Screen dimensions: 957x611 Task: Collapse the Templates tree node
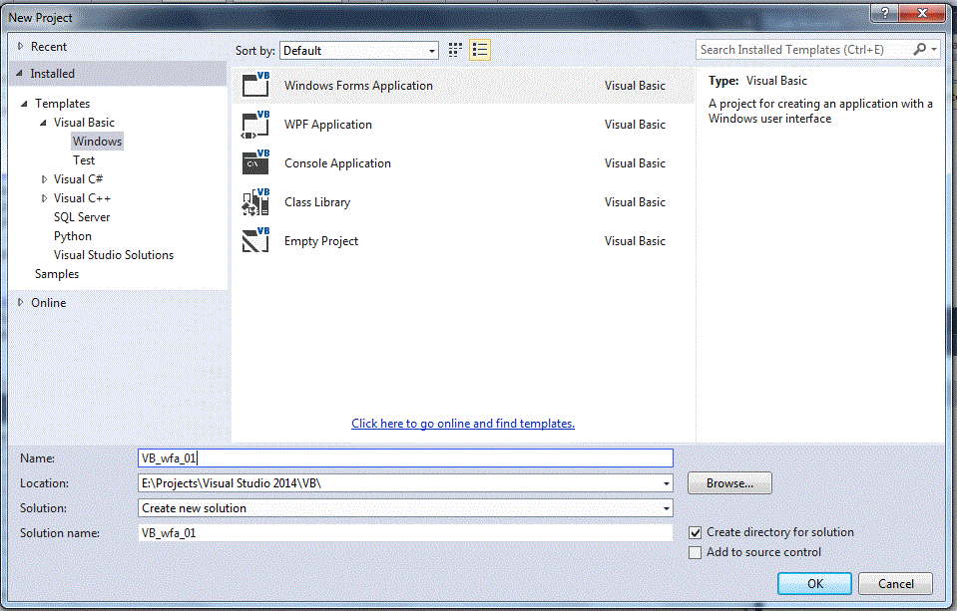click(x=24, y=104)
